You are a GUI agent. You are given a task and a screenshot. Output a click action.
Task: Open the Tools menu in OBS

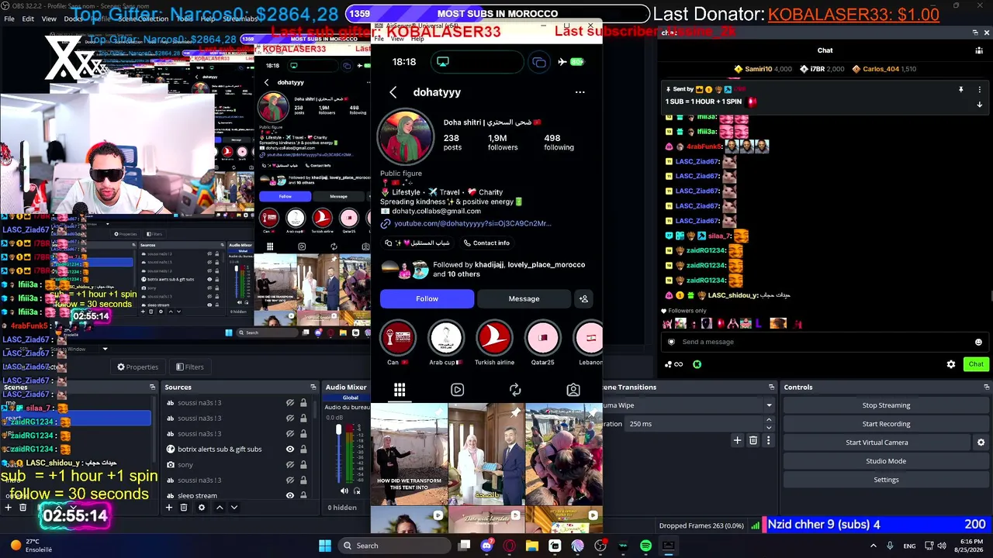pos(185,19)
